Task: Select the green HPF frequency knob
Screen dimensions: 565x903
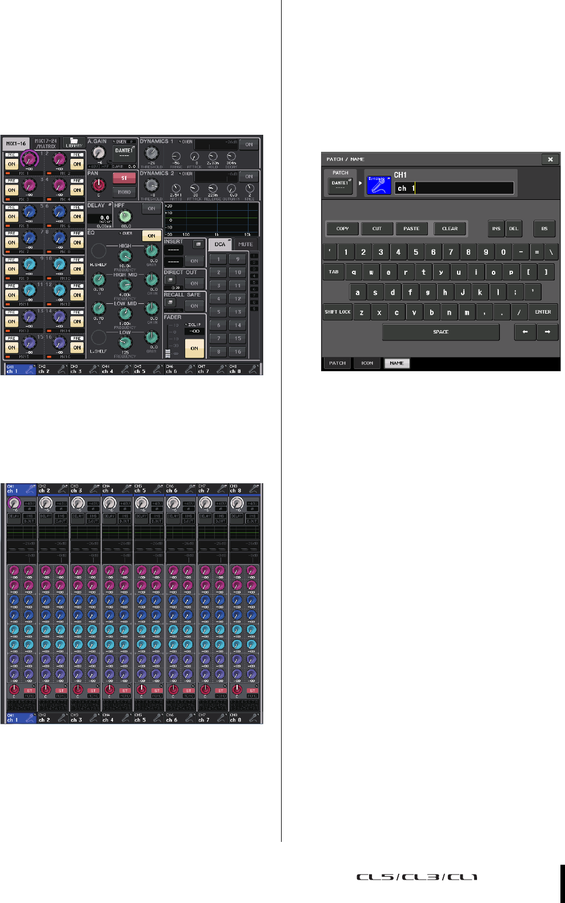Action: click(x=125, y=216)
